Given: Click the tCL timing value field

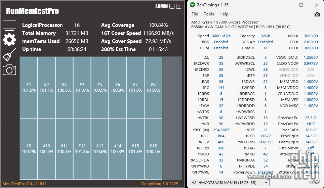Looking at the screenshot, I should tap(221, 57).
